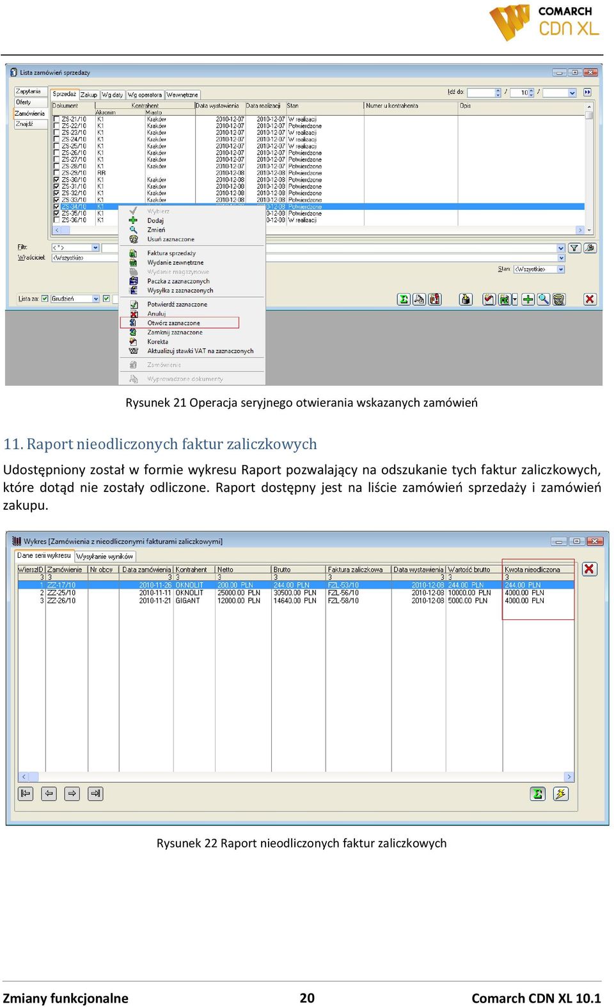Sort by Kwota nieodliczona column header

click(x=538, y=569)
